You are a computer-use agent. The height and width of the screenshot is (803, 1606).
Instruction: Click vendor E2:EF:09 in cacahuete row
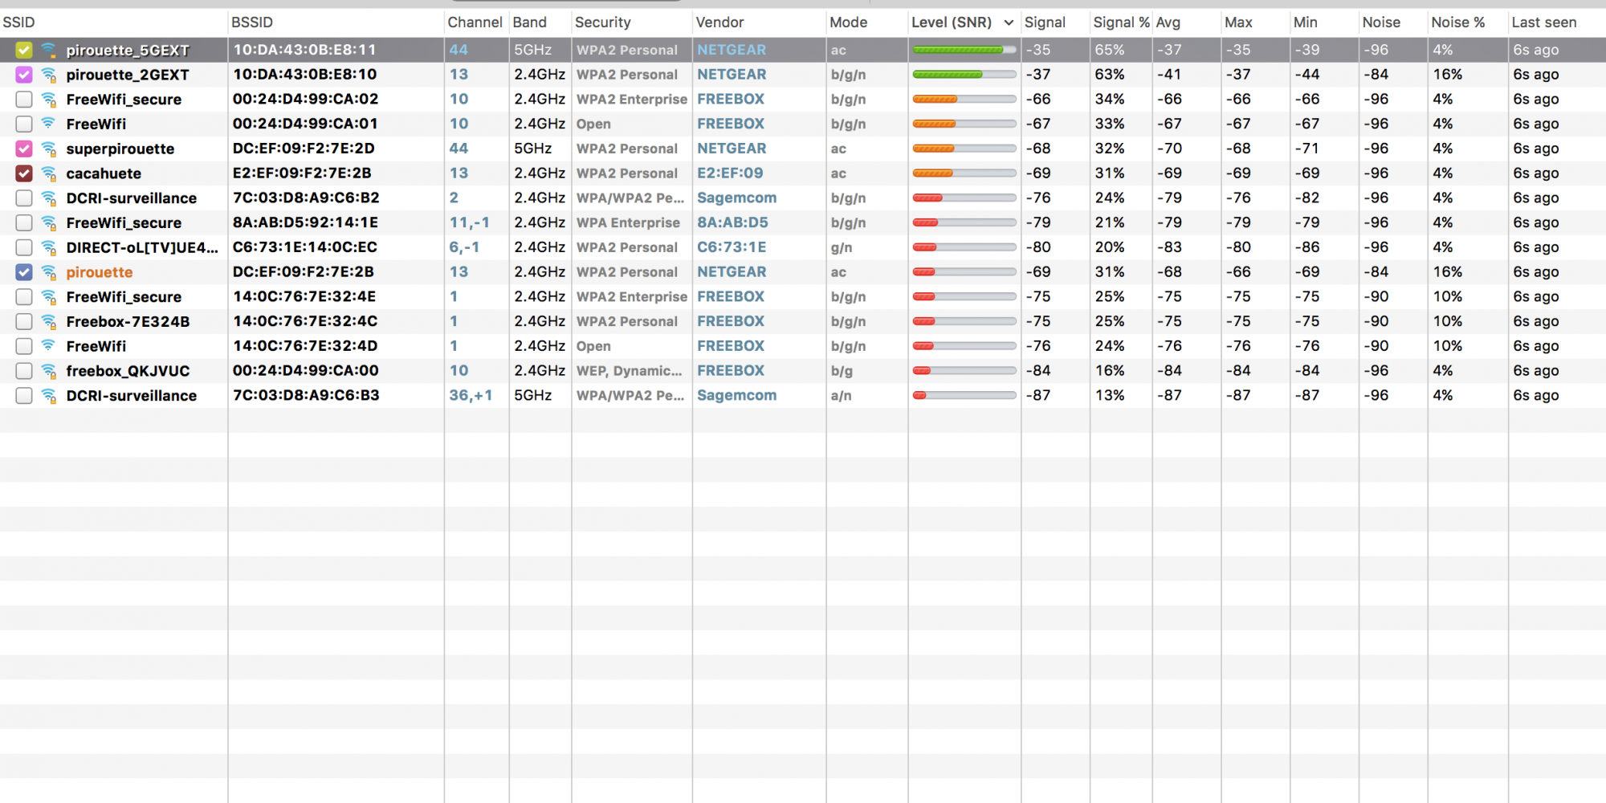[730, 173]
